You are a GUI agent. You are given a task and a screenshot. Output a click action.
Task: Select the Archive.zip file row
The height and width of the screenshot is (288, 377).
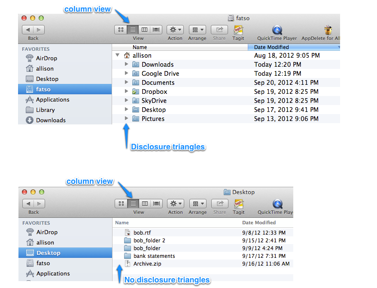(x=147, y=263)
